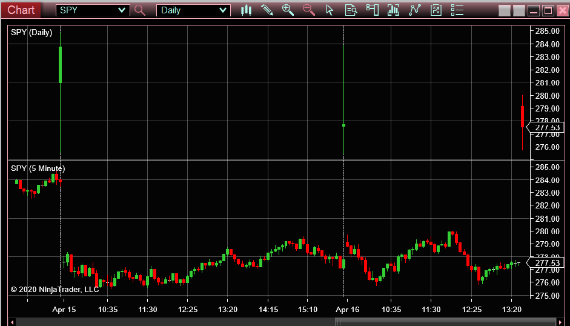
Task: Open the Chart Trader icon
Action: [x=373, y=10]
